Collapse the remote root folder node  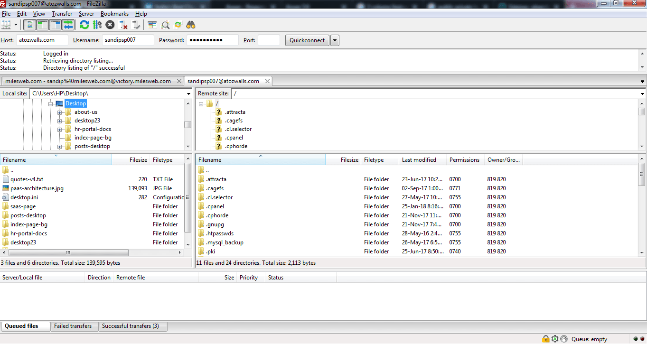[201, 103]
